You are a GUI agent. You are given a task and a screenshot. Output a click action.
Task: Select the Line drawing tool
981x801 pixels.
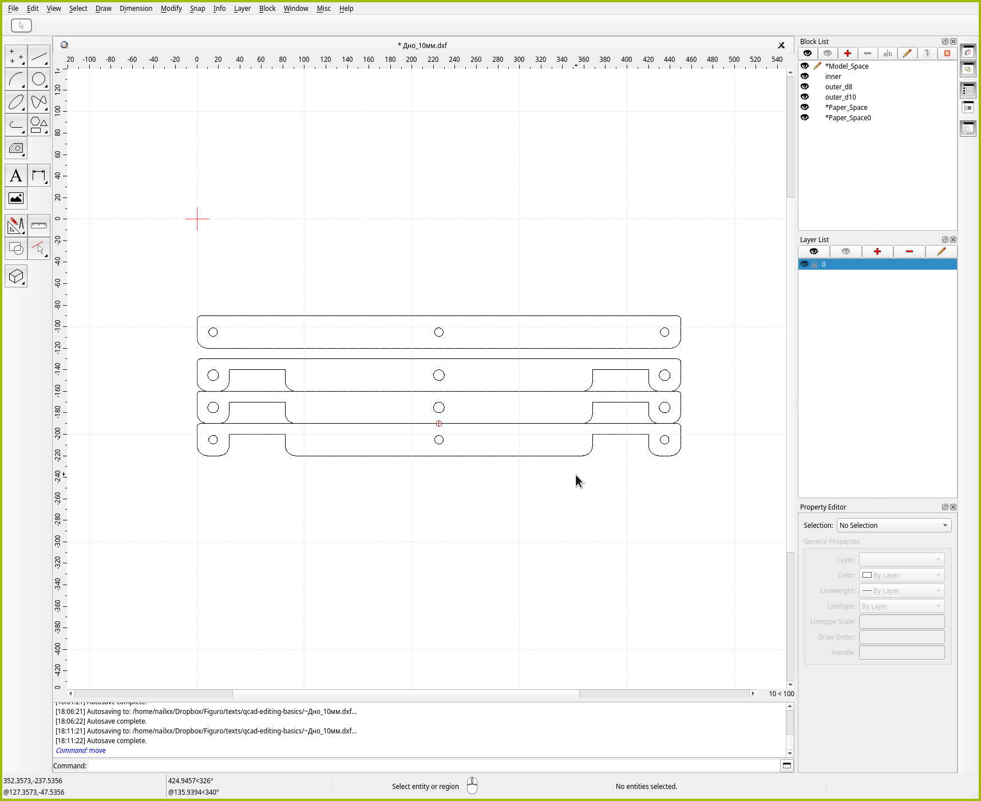39,57
